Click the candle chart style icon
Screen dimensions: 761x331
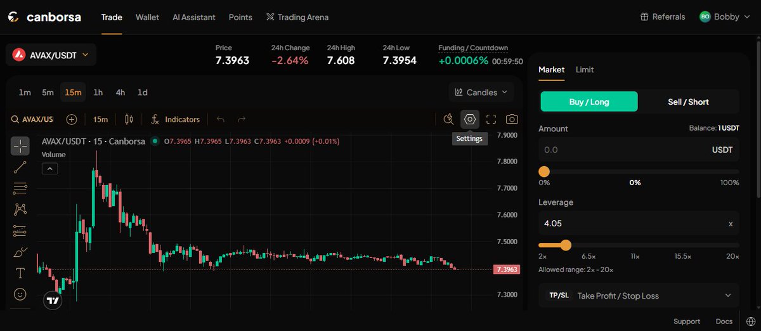coord(129,119)
